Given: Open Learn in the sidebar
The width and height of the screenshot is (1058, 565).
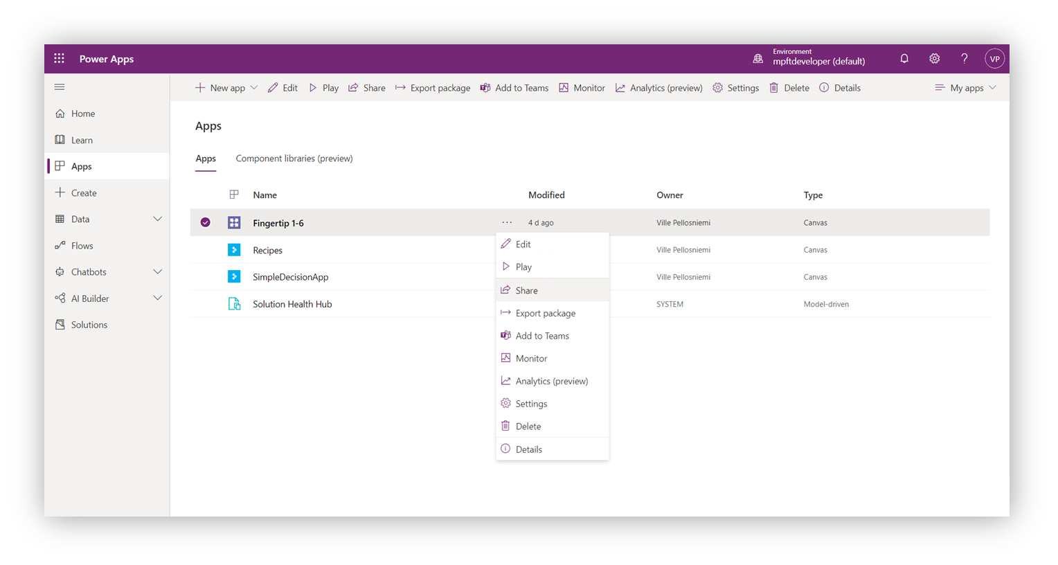Looking at the screenshot, I should click(x=107, y=140).
